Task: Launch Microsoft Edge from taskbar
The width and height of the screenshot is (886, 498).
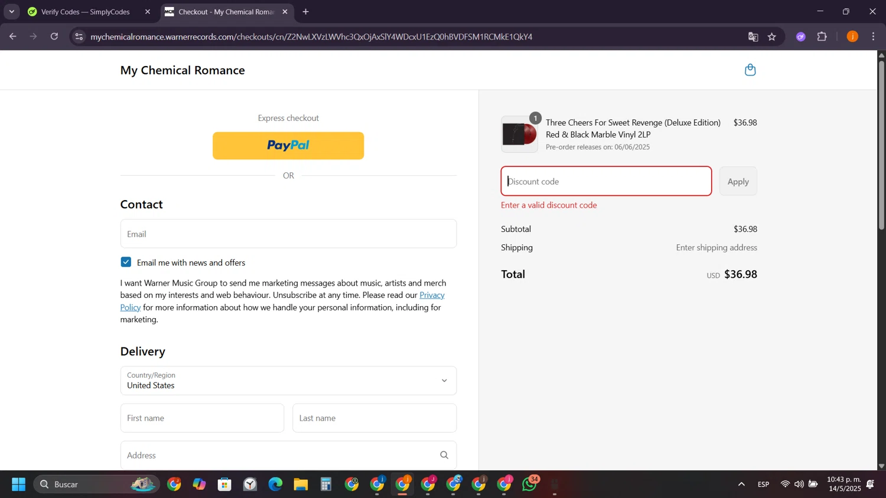Action: (x=275, y=484)
